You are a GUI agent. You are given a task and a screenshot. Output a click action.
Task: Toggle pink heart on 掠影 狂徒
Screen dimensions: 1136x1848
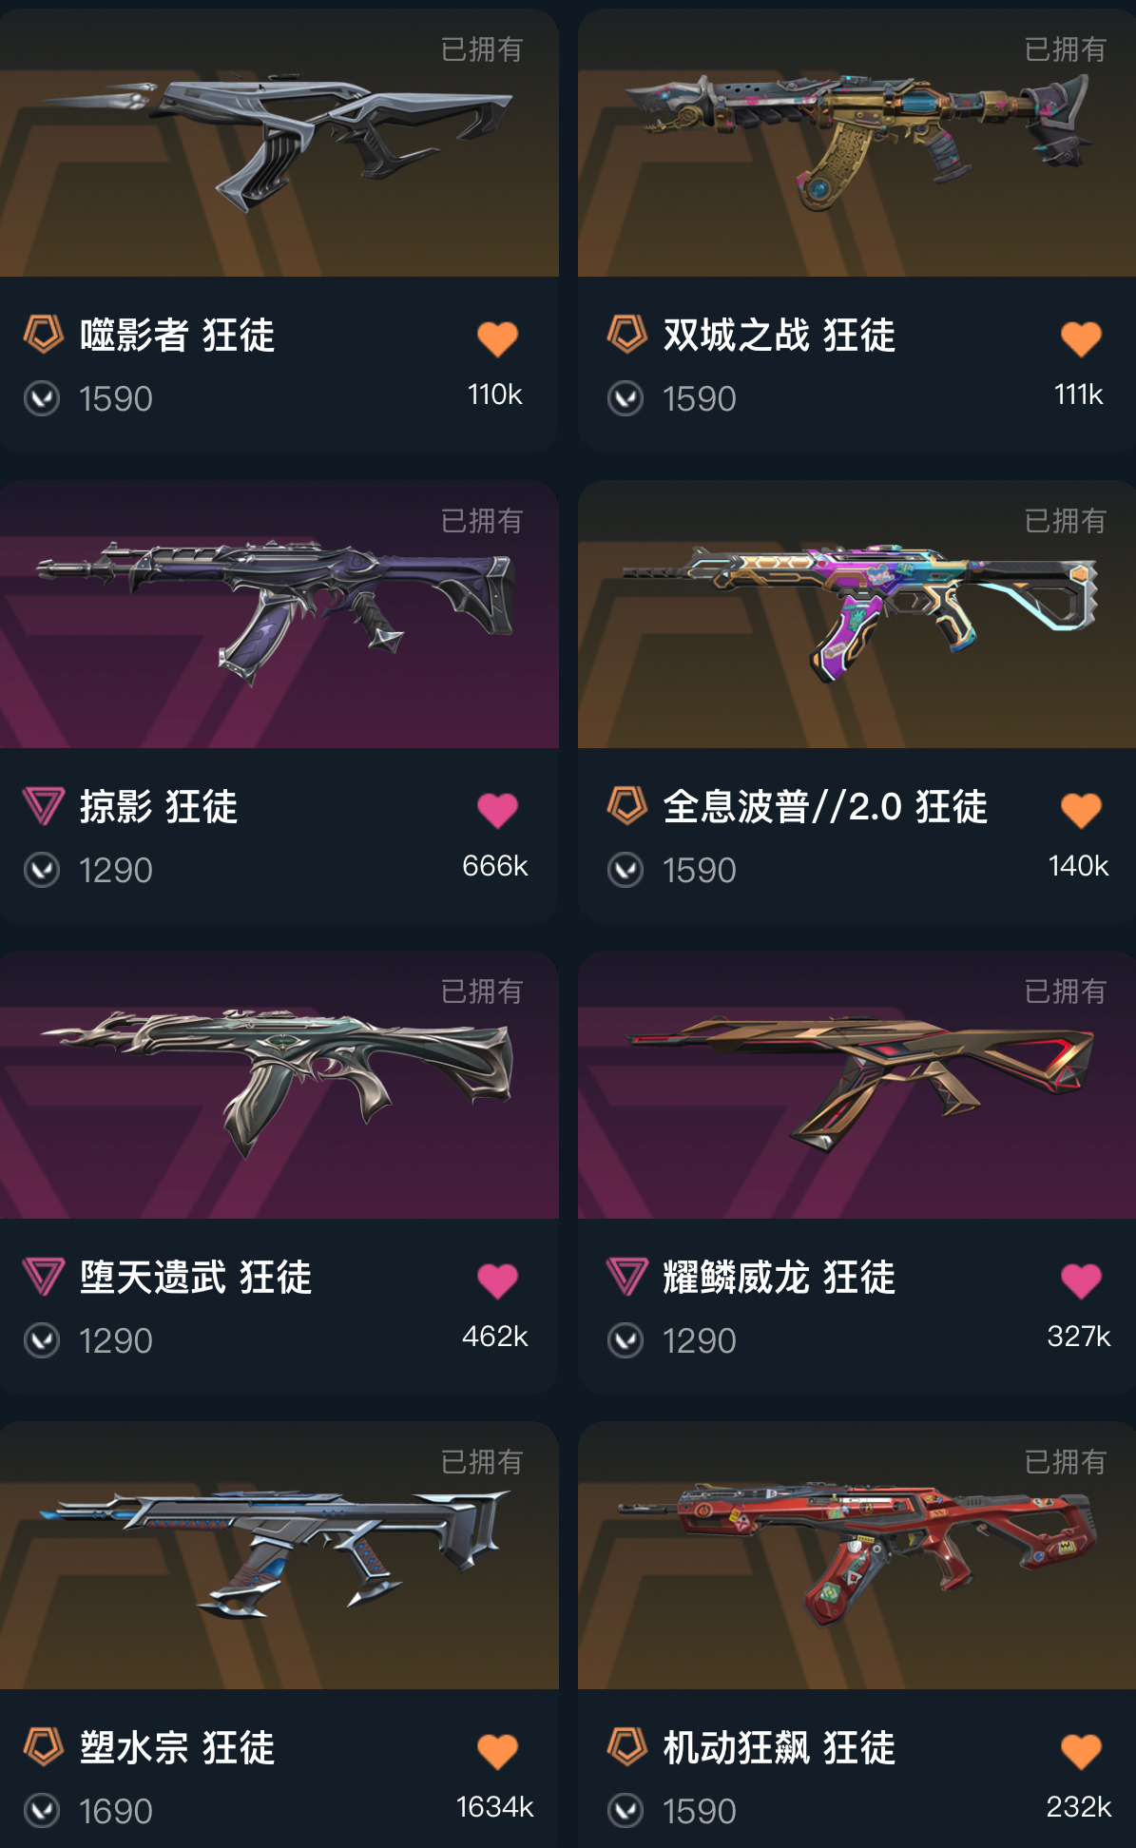[x=497, y=810]
